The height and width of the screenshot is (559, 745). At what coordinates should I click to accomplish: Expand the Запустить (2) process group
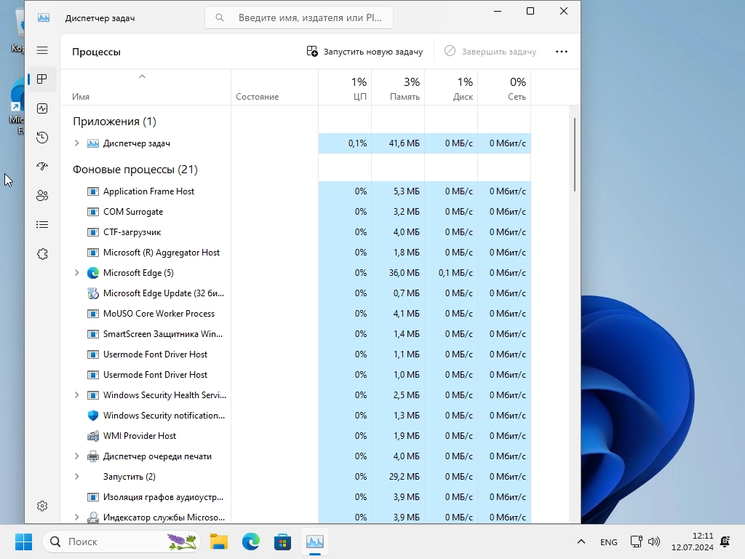click(x=77, y=477)
